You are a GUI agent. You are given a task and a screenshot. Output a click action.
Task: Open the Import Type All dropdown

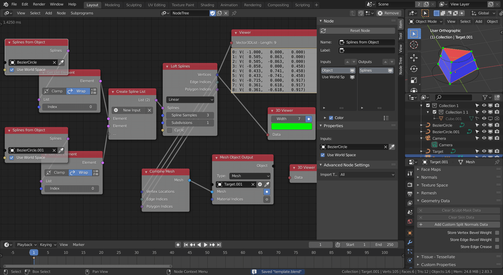[367, 175]
